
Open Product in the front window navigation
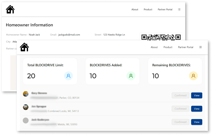tap(168, 47)
